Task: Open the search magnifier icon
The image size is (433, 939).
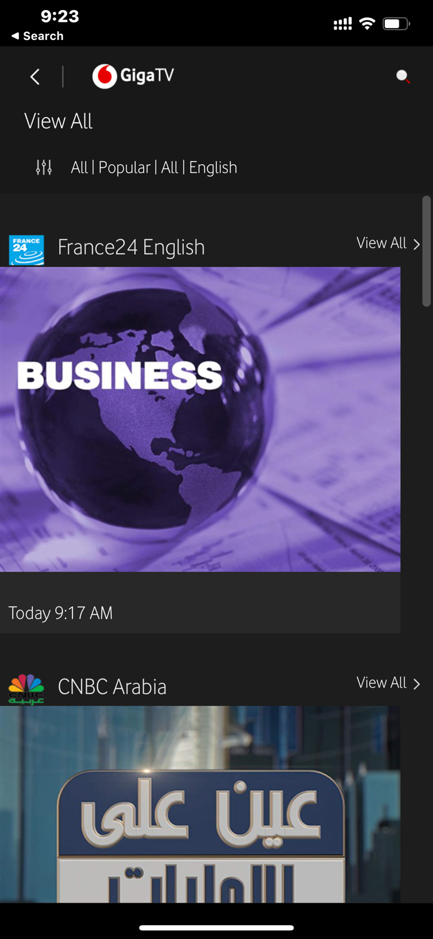Action: (403, 76)
